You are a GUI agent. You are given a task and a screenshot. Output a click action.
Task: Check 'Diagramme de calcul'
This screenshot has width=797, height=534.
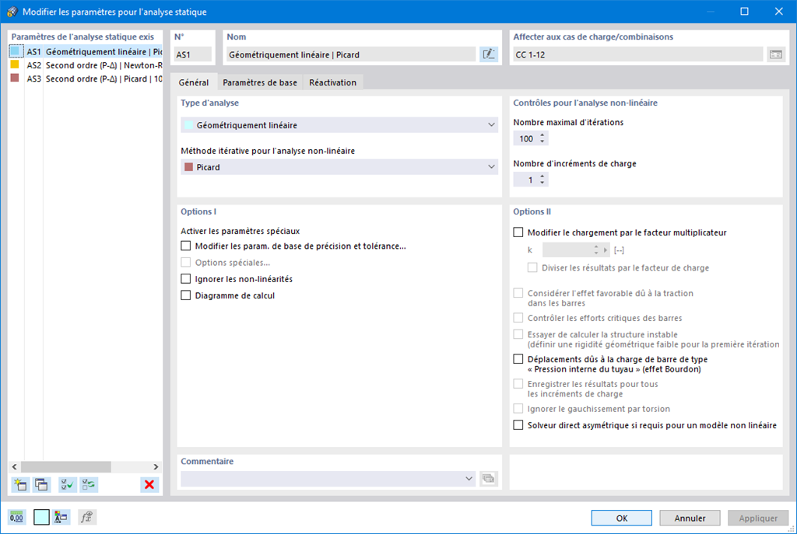(x=185, y=295)
